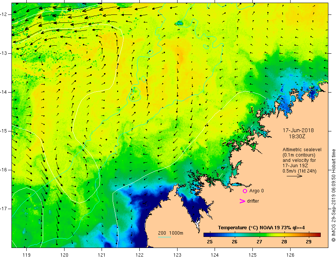Click the longitude label '122'
The height and width of the screenshot is (259, 336).
coord(139,255)
